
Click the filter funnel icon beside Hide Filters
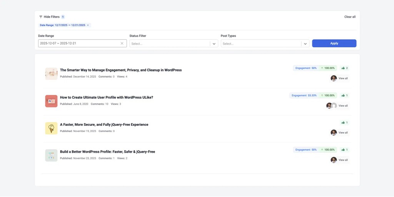pyautogui.click(x=41, y=17)
